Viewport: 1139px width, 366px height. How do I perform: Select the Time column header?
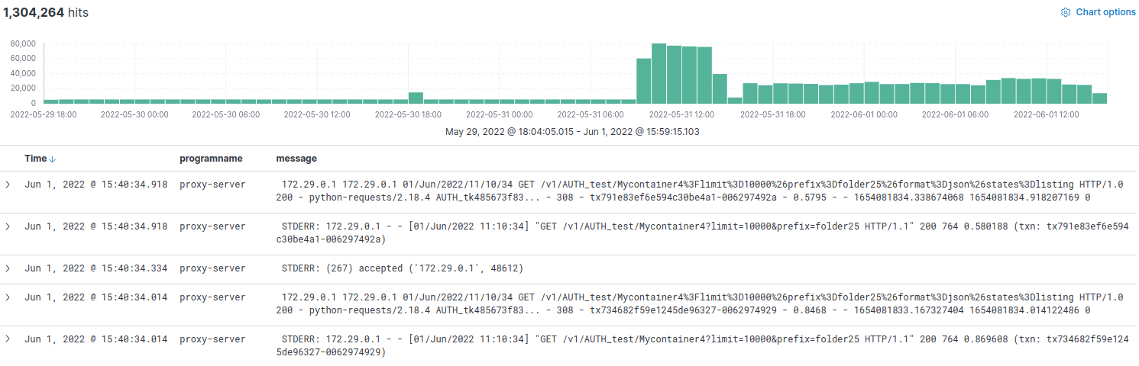[x=36, y=159]
